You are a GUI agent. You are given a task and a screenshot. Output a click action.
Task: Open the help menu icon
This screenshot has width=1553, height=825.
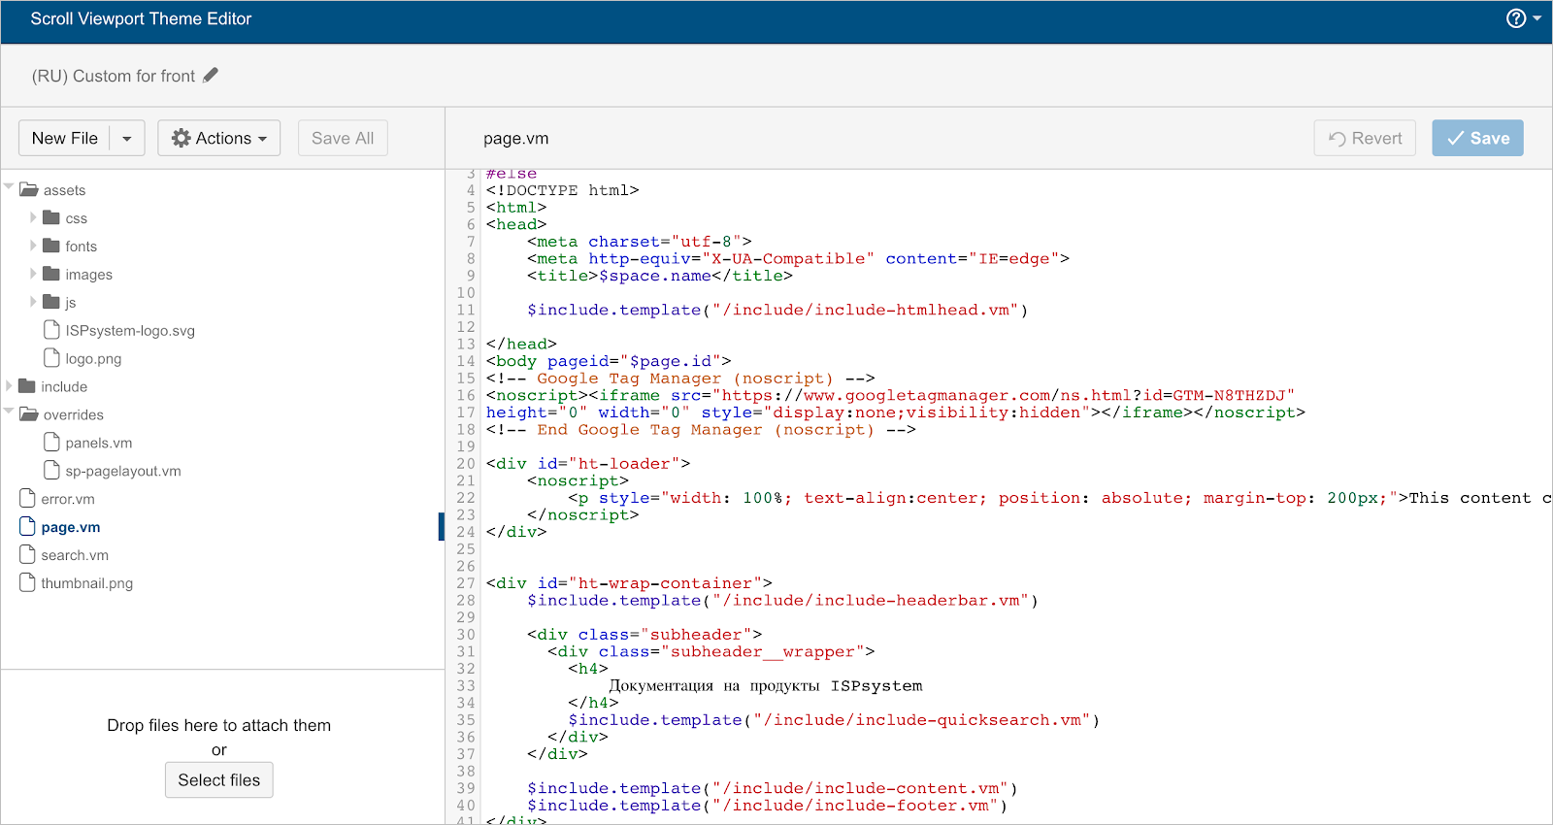1516,18
